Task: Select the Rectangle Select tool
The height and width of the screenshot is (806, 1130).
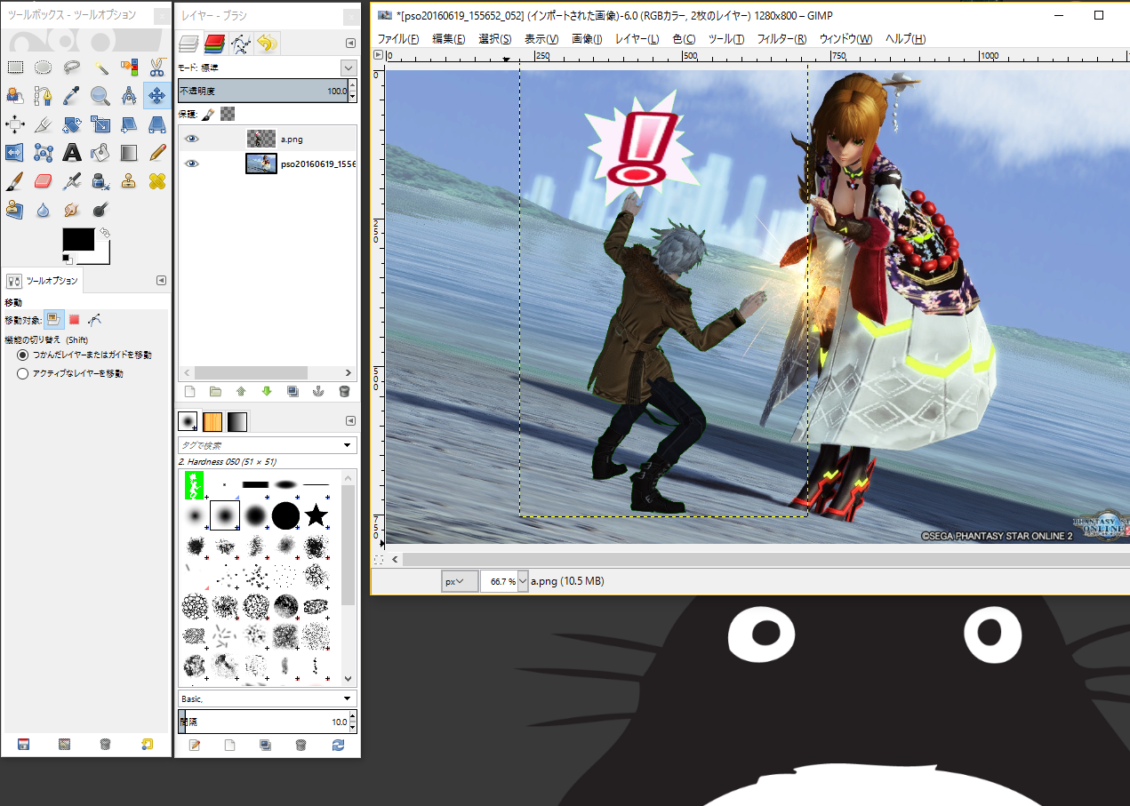Action: click(x=15, y=67)
